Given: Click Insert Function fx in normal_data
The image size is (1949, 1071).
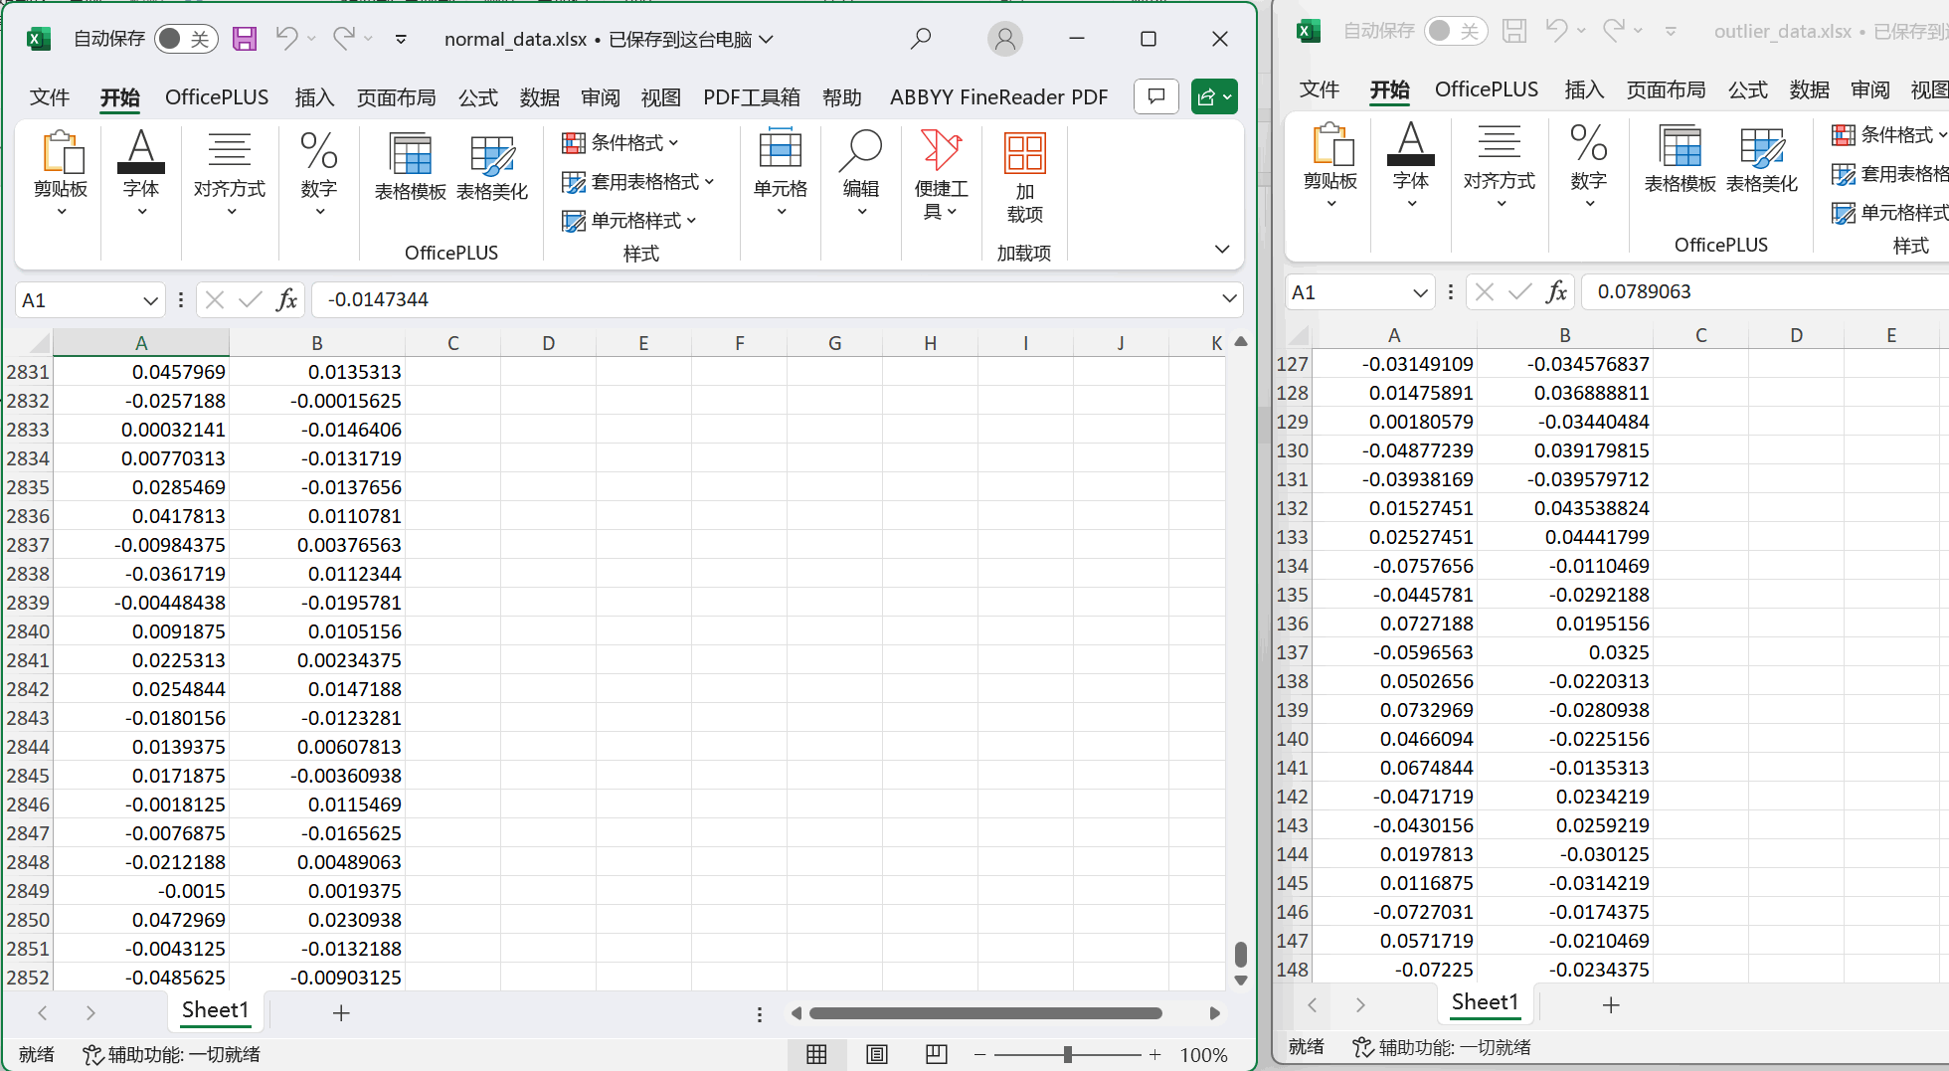Looking at the screenshot, I should [x=286, y=299].
